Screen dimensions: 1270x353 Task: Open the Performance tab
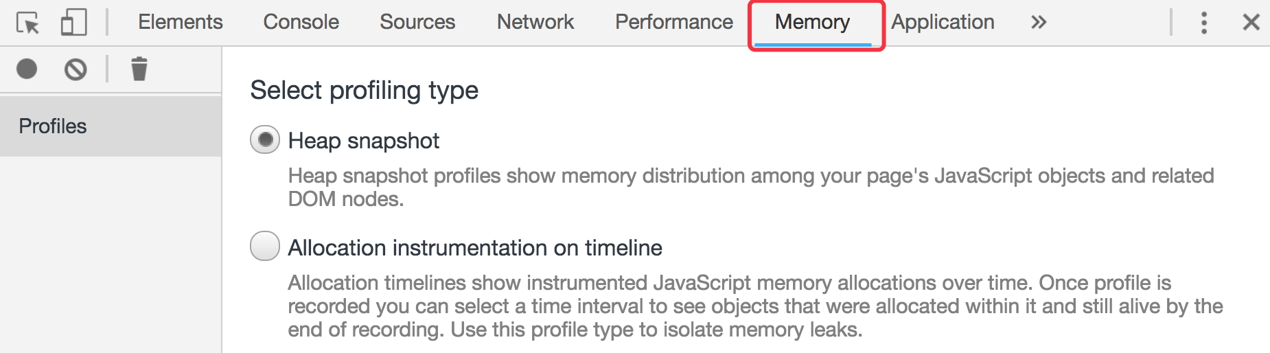(x=674, y=23)
